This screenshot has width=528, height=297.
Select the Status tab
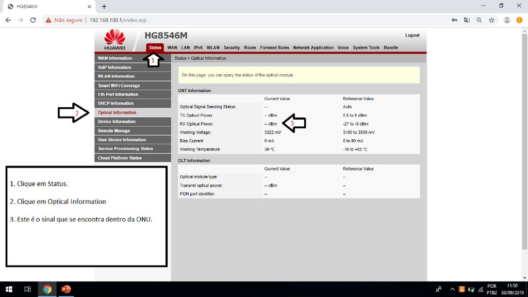pyautogui.click(x=155, y=47)
